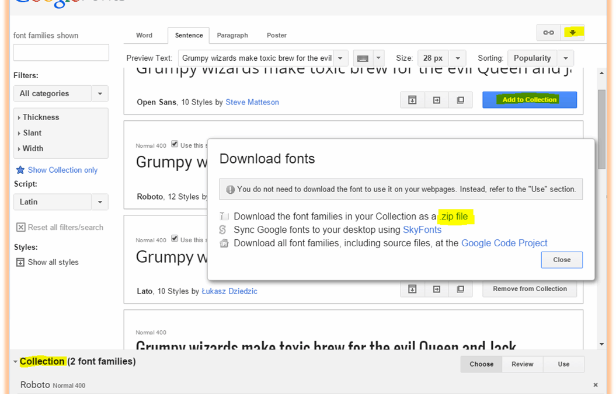
Task: Open the Latin script dropdown
Action: 61,202
